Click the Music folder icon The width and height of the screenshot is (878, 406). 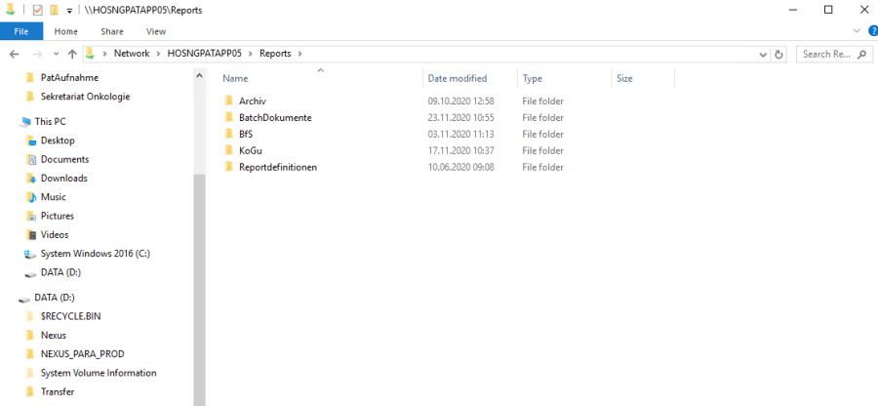pyautogui.click(x=31, y=197)
